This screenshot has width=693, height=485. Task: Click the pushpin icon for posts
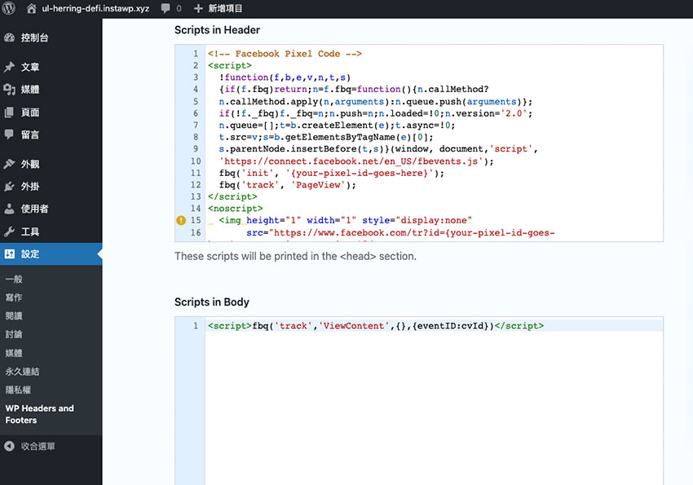point(9,67)
